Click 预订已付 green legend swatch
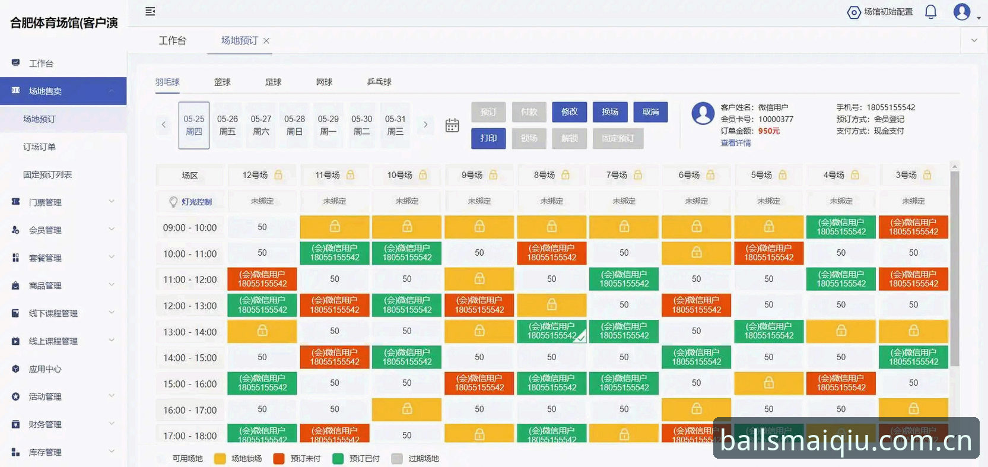The height and width of the screenshot is (467, 988). click(x=338, y=459)
